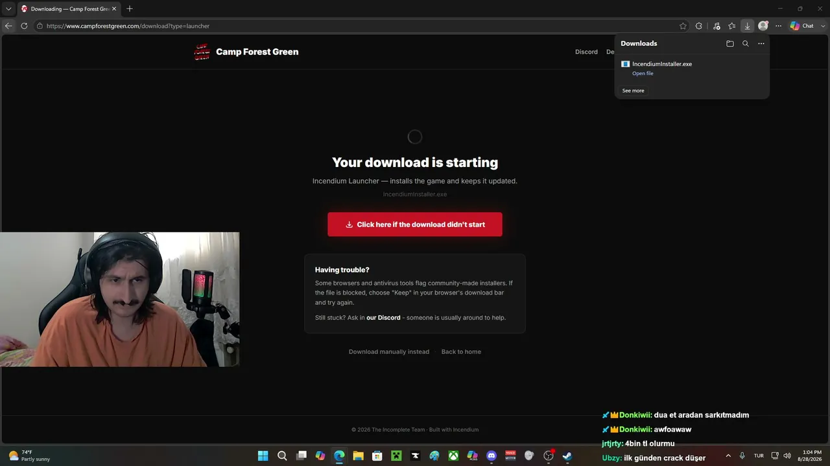Open the Voicemeeter taskbar icon
This screenshot has width=830, height=466.
tap(510, 456)
